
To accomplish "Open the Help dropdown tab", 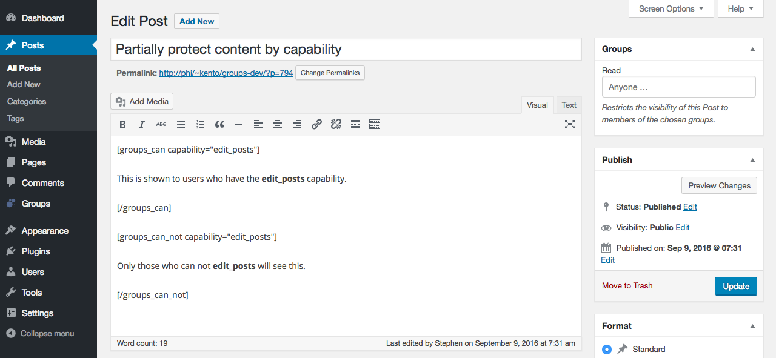I will coord(740,8).
